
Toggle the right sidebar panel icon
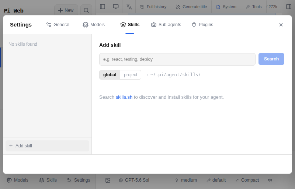click(289, 7)
